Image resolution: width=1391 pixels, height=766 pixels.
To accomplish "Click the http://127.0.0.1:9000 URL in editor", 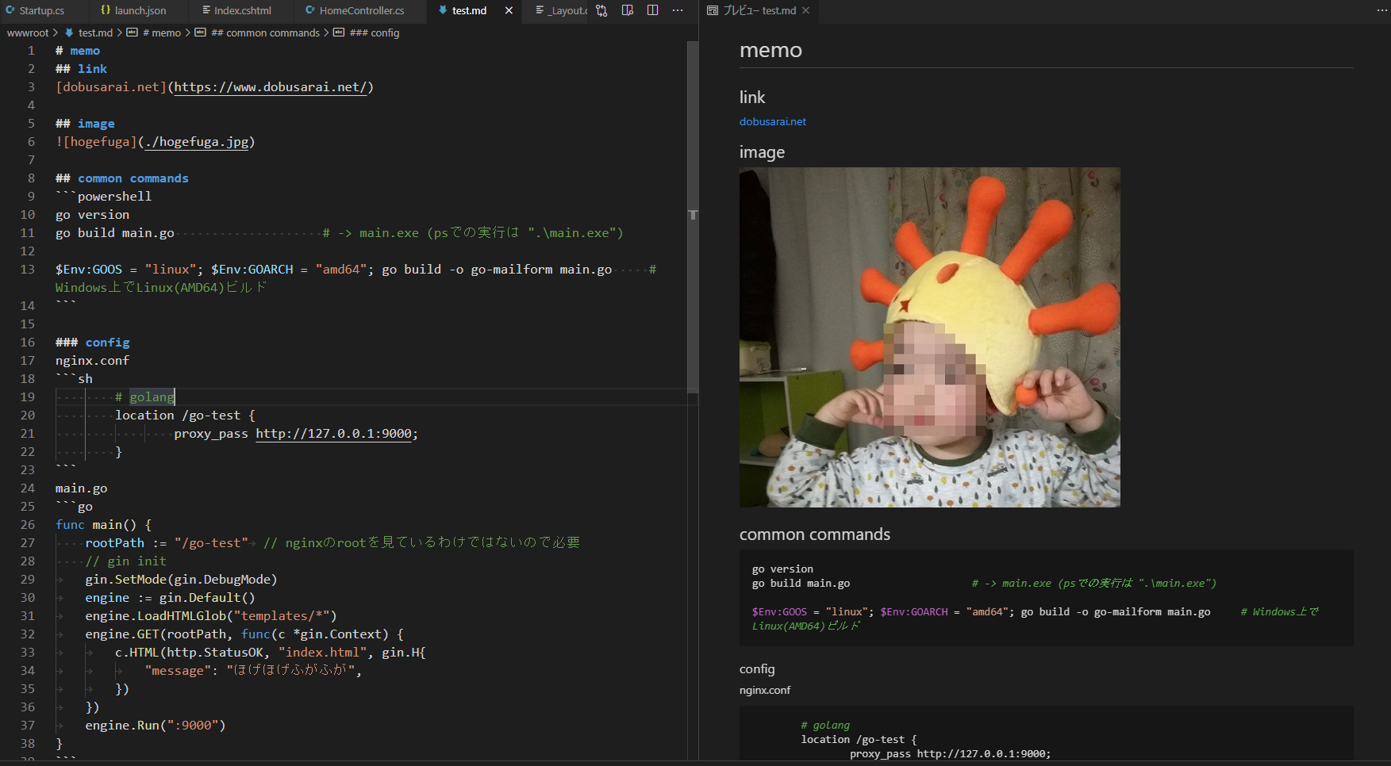I will (333, 434).
